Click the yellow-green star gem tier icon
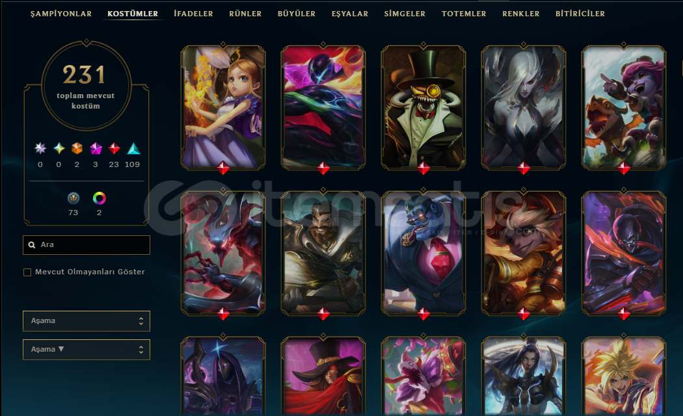This screenshot has height=416, width=683. 59,149
